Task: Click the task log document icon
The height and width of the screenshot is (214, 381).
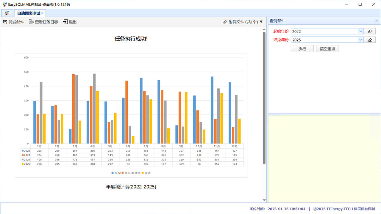Action: coord(31,22)
